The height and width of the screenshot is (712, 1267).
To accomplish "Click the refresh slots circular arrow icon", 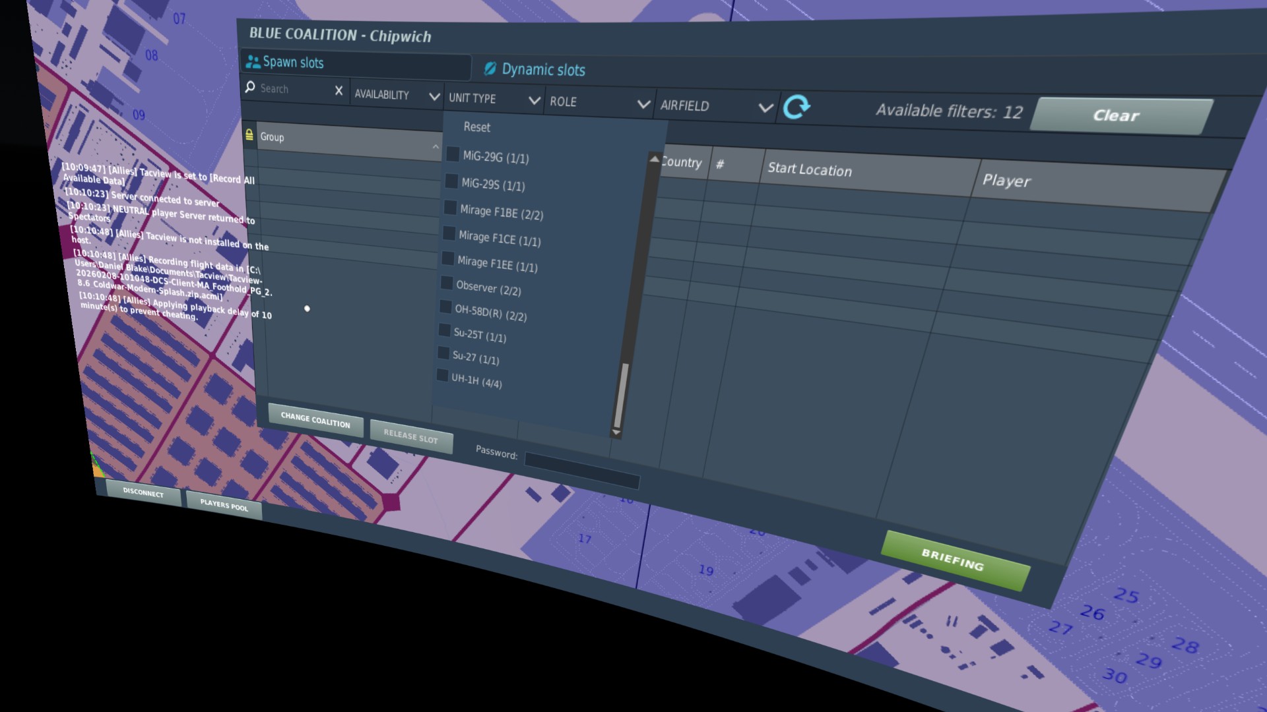I will tap(796, 107).
